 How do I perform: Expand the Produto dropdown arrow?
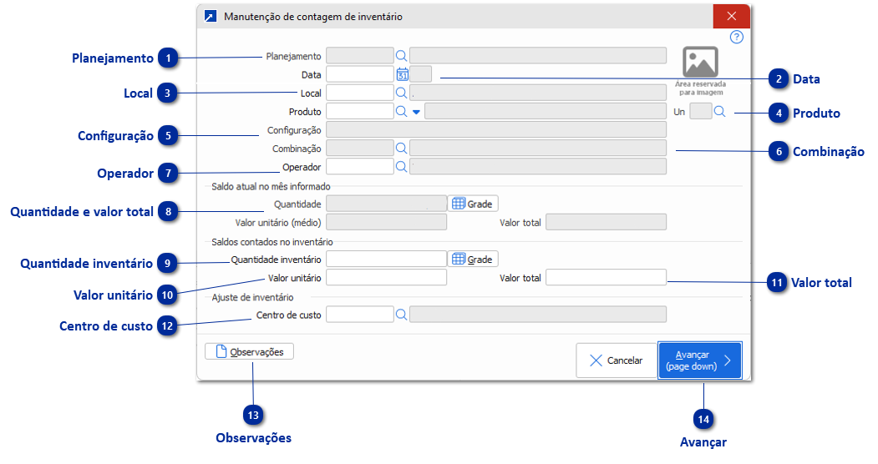[416, 112]
